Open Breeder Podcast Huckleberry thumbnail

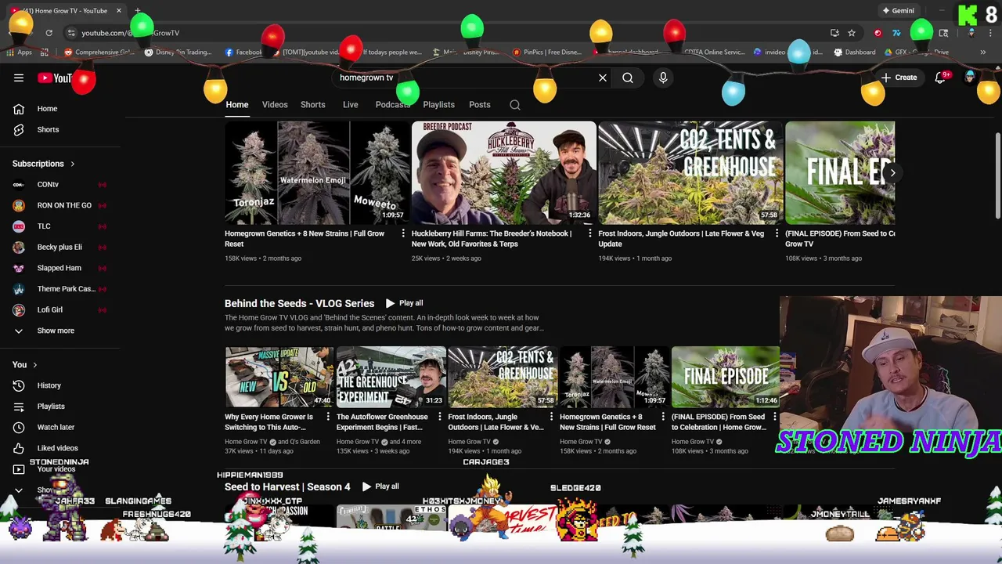point(503,172)
